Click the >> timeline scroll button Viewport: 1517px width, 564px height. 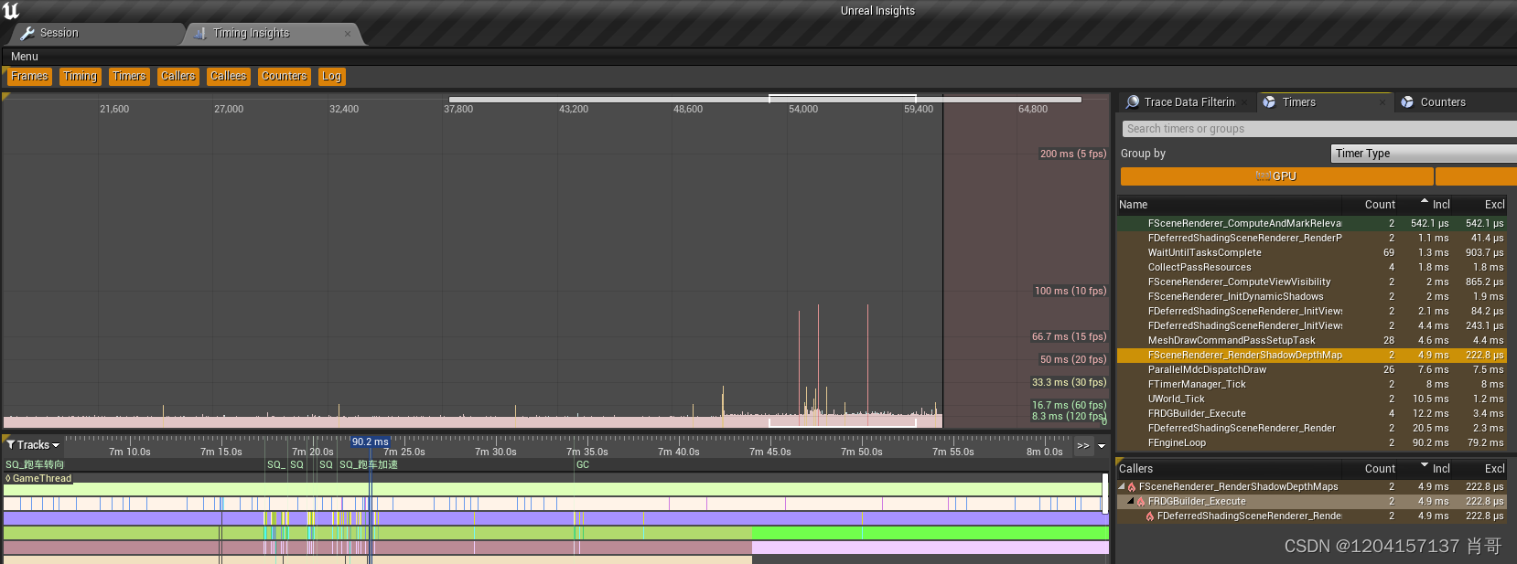click(1083, 446)
